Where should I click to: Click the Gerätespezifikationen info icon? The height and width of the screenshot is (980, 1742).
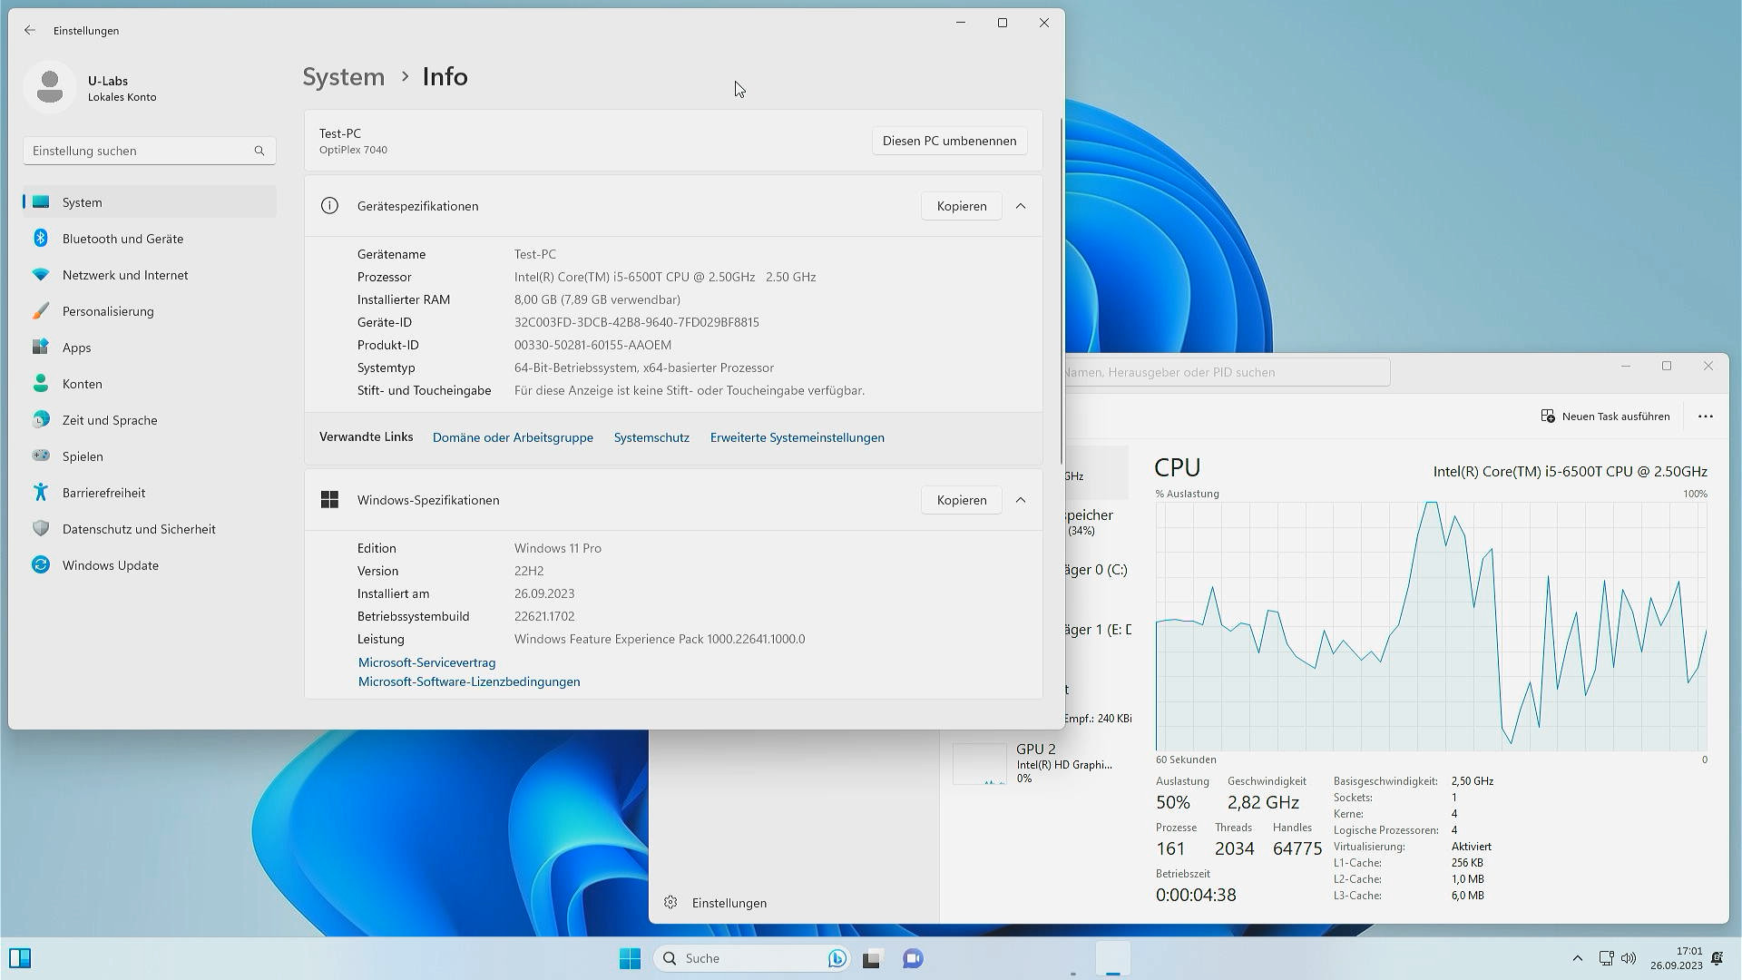(x=329, y=206)
